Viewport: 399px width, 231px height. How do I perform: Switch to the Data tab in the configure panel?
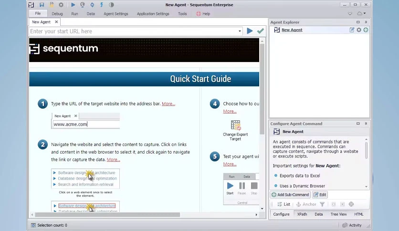click(x=319, y=214)
